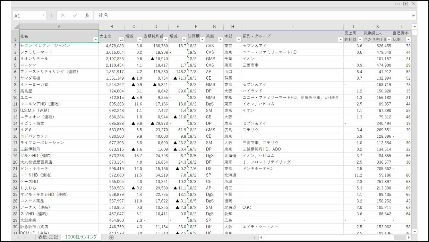Click cell そごう・西武

click(59, 123)
